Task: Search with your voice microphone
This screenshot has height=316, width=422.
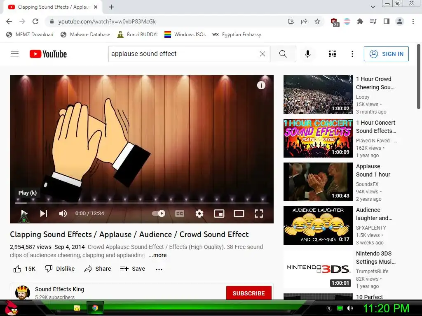Action: coord(307,54)
